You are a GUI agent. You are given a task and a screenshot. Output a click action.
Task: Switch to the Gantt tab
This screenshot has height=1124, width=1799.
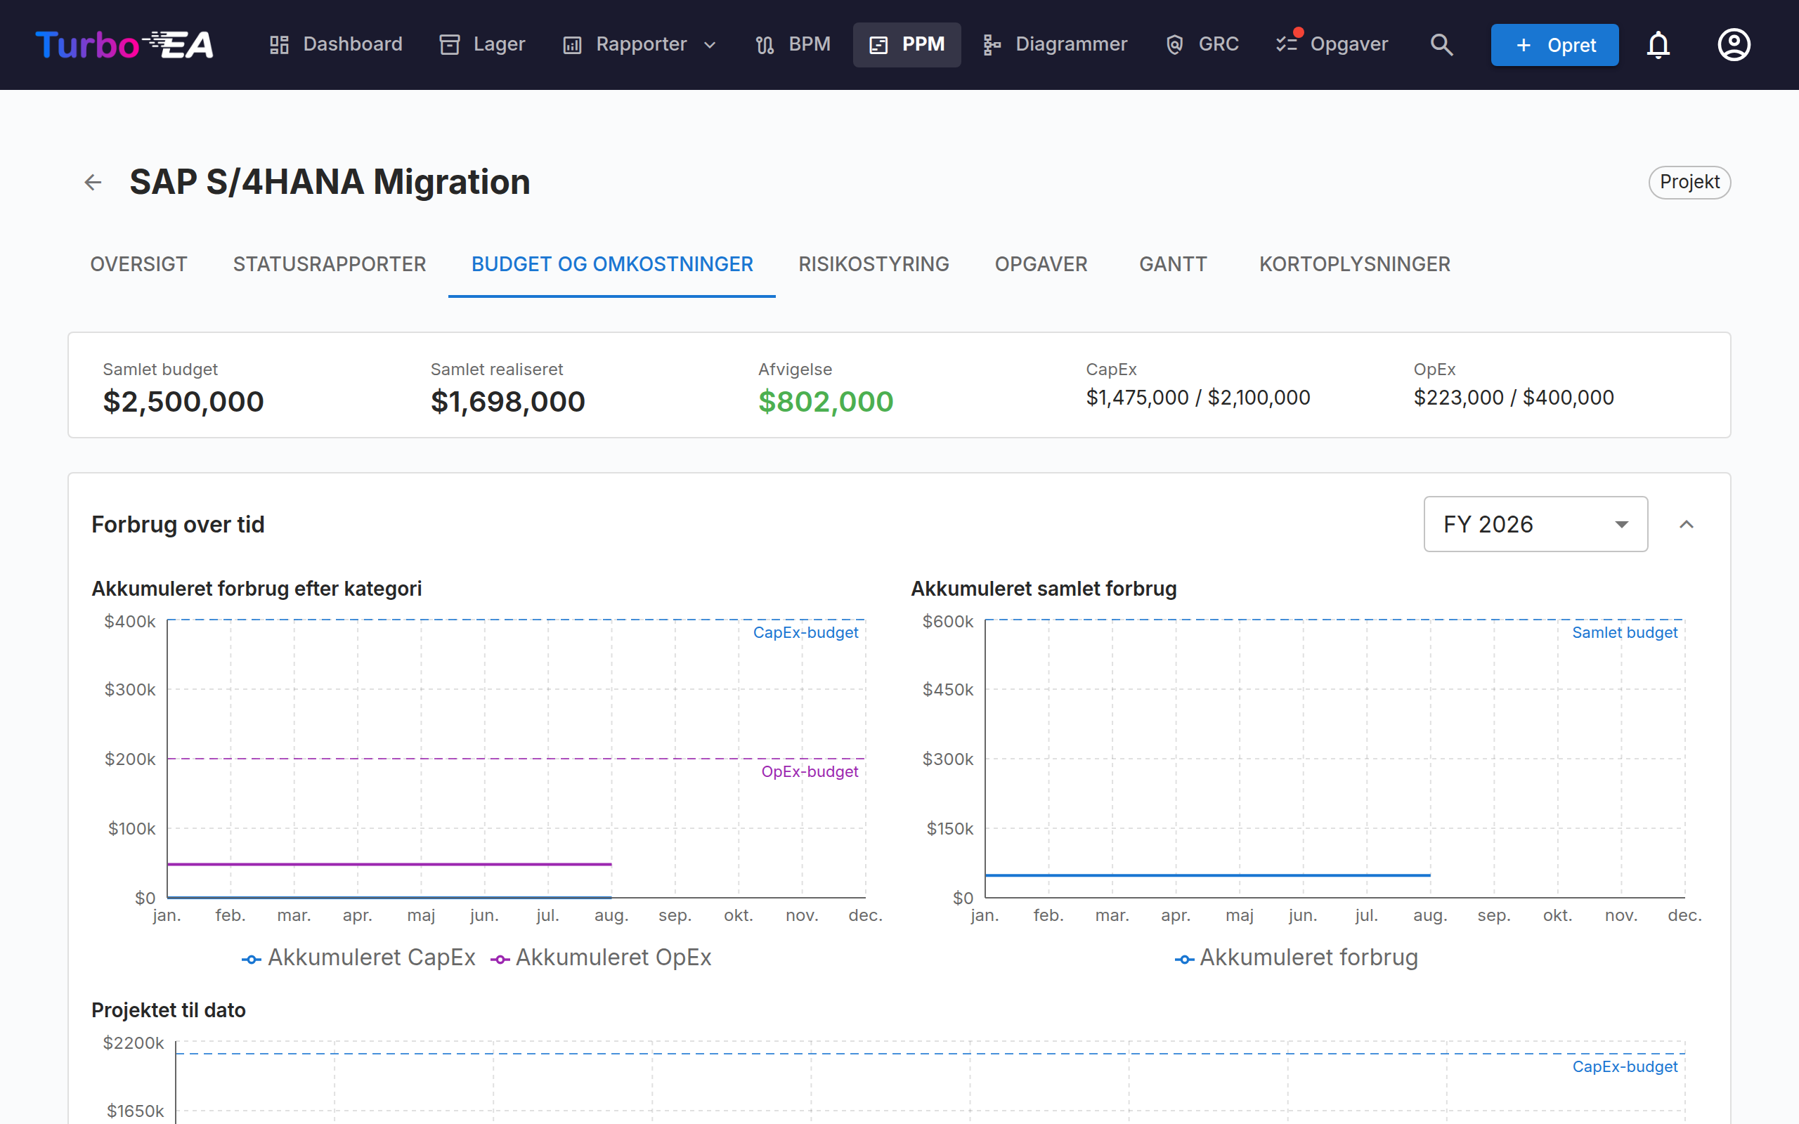[x=1172, y=264]
